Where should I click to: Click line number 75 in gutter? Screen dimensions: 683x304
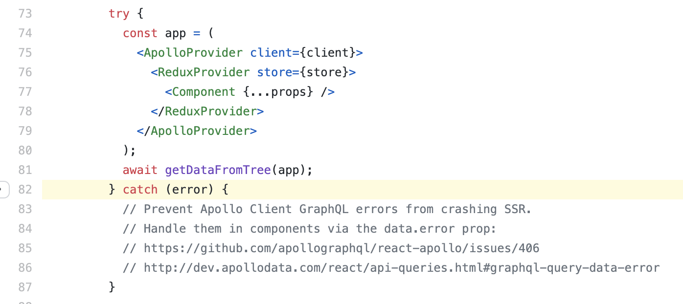pos(25,53)
